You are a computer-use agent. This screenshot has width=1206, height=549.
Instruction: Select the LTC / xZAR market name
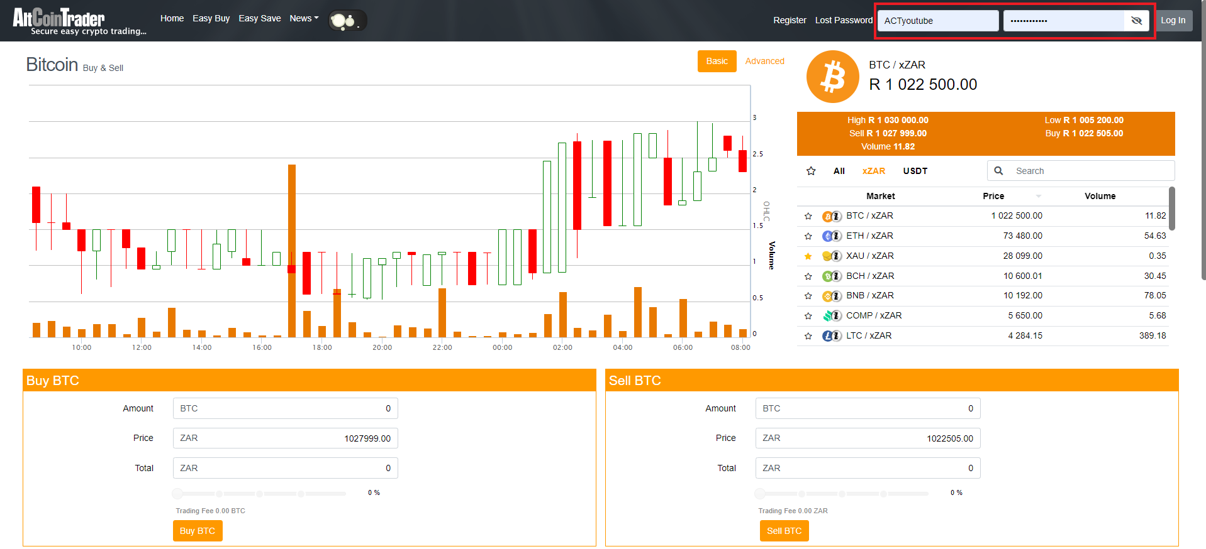click(x=869, y=335)
